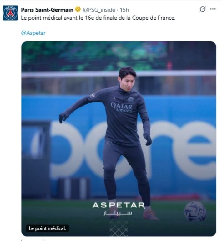Open the three-dot More options menu
This screenshot has width=222, height=241.
pos(213,9)
